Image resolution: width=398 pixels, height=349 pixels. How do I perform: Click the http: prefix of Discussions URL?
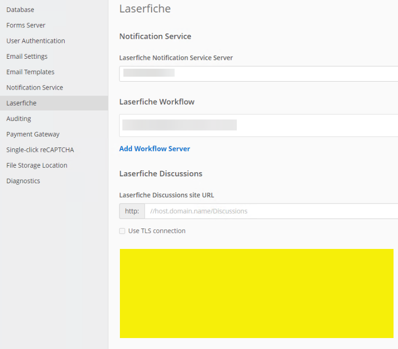[132, 211]
